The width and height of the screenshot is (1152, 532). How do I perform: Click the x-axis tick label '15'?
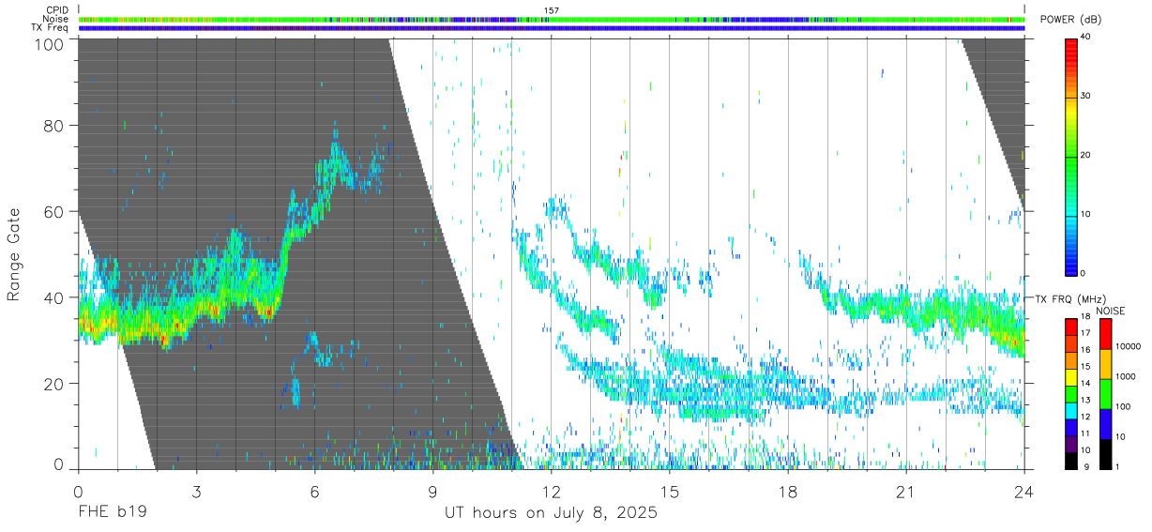670,492
